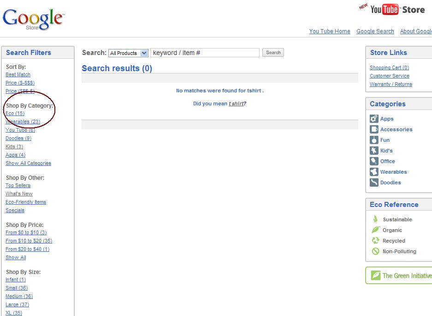Filter by Apps (4) category

15,155
